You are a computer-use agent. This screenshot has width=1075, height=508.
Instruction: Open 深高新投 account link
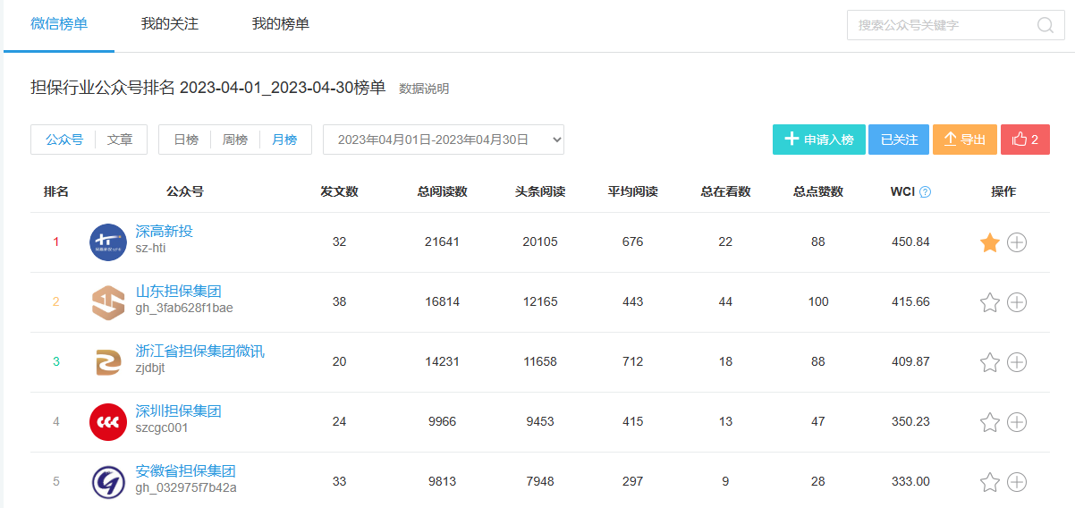(165, 231)
